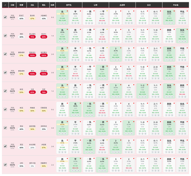Select the -1 负 handicap card in 2-2 row
The width and height of the screenshot is (191, 176).
(102, 165)
